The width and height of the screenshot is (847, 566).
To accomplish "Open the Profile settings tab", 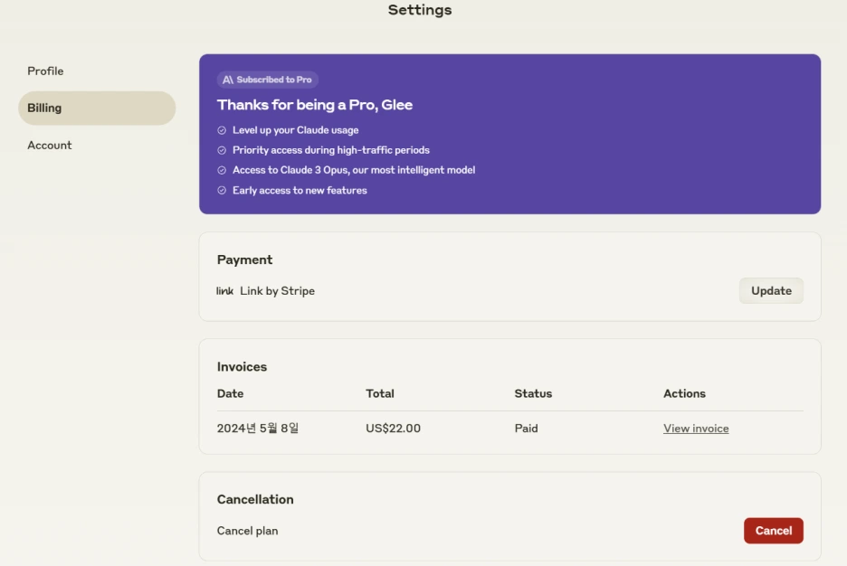I will pyautogui.click(x=45, y=71).
